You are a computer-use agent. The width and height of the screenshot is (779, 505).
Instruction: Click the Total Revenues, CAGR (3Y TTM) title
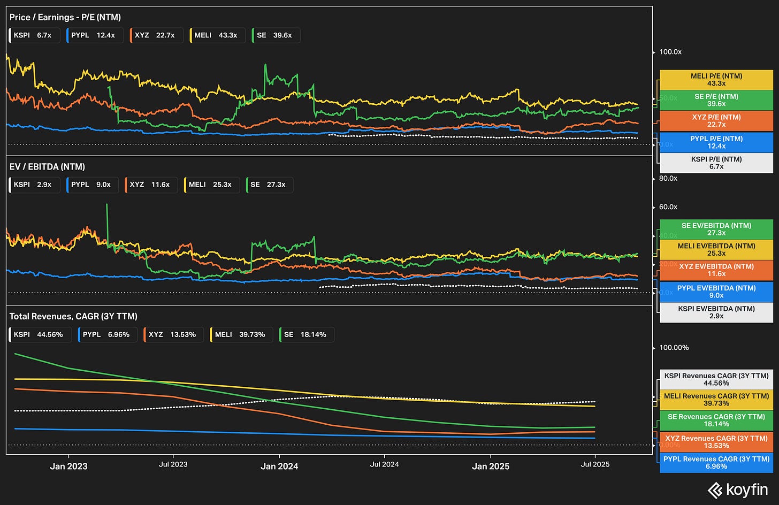(x=73, y=316)
